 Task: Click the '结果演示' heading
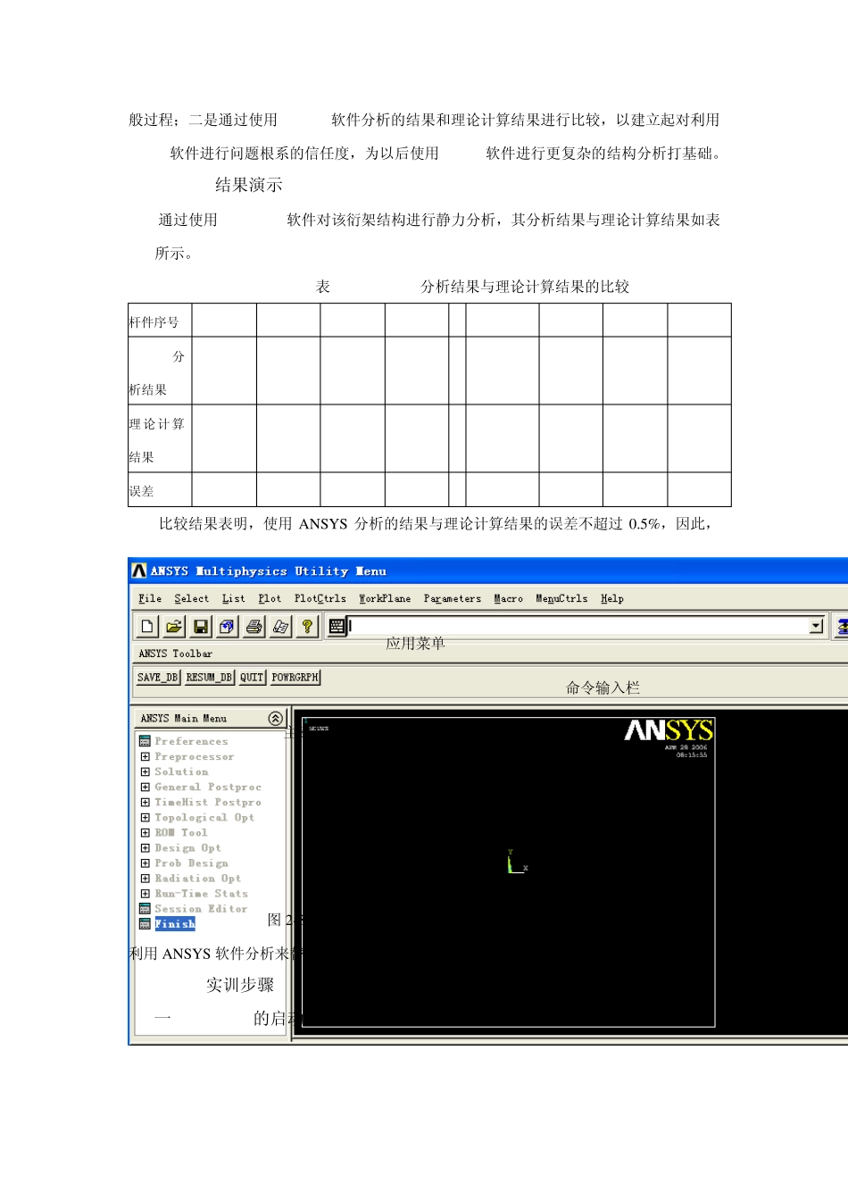click(249, 185)
